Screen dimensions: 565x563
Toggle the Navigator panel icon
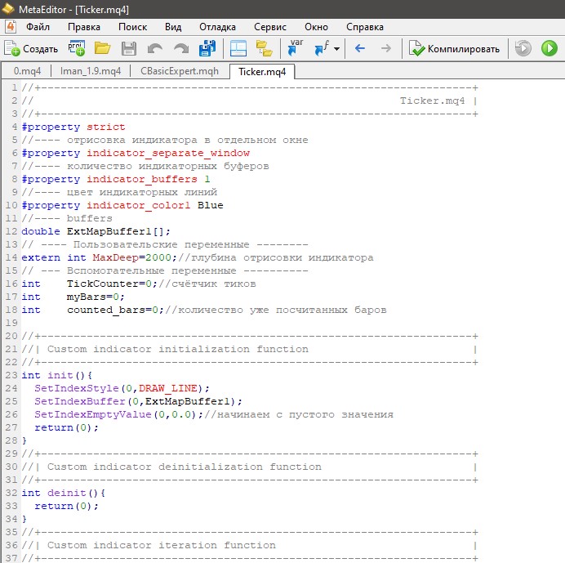click(x=238, y=48)
